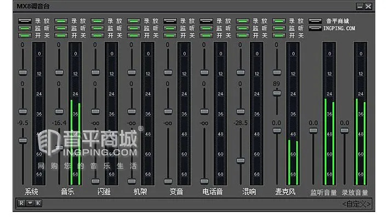Image resolution: width=389 pixels, height=218 pixels.
Task: Toggle 开关 for the 变音 channel
Action: pos(170,36)
